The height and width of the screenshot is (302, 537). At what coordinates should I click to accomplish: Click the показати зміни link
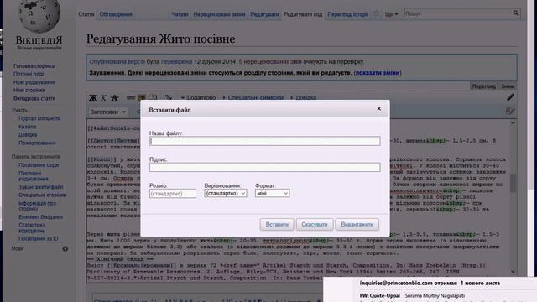coord(378,73)
